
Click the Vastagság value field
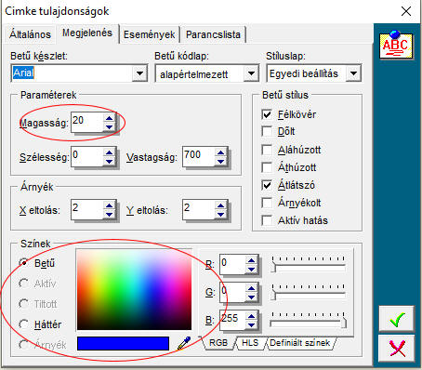pyautogui.click(x=199, y=157)
